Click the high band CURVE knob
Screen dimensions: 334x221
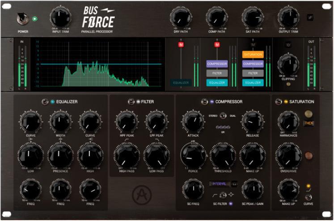(x=90, y=122)
